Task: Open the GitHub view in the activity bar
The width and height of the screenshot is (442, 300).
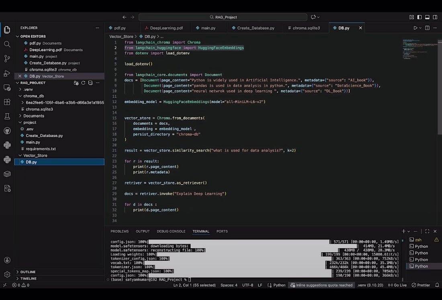Action: [7, 131]
